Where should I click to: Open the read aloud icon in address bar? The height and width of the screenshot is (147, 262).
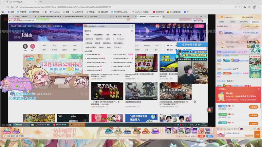tap(235, 7)
